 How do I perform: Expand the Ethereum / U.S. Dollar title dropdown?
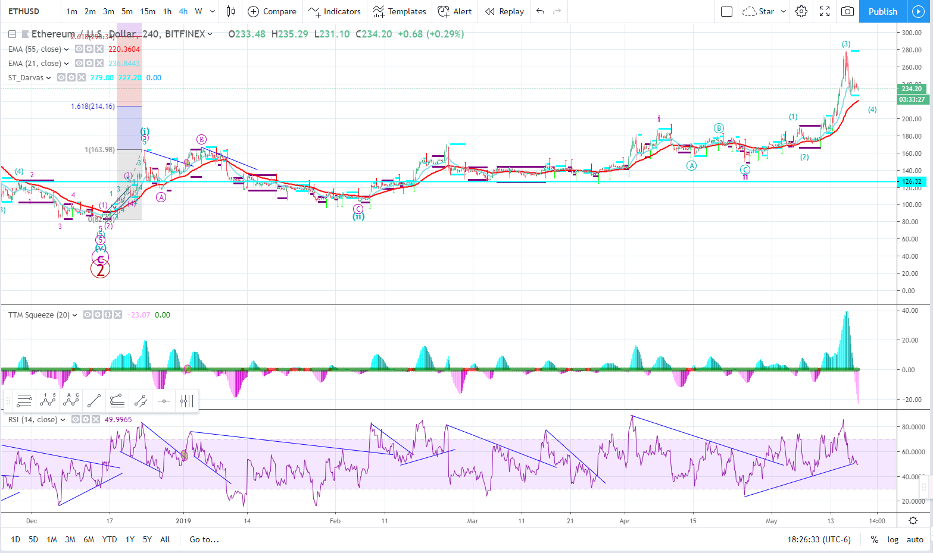point(210,34)
